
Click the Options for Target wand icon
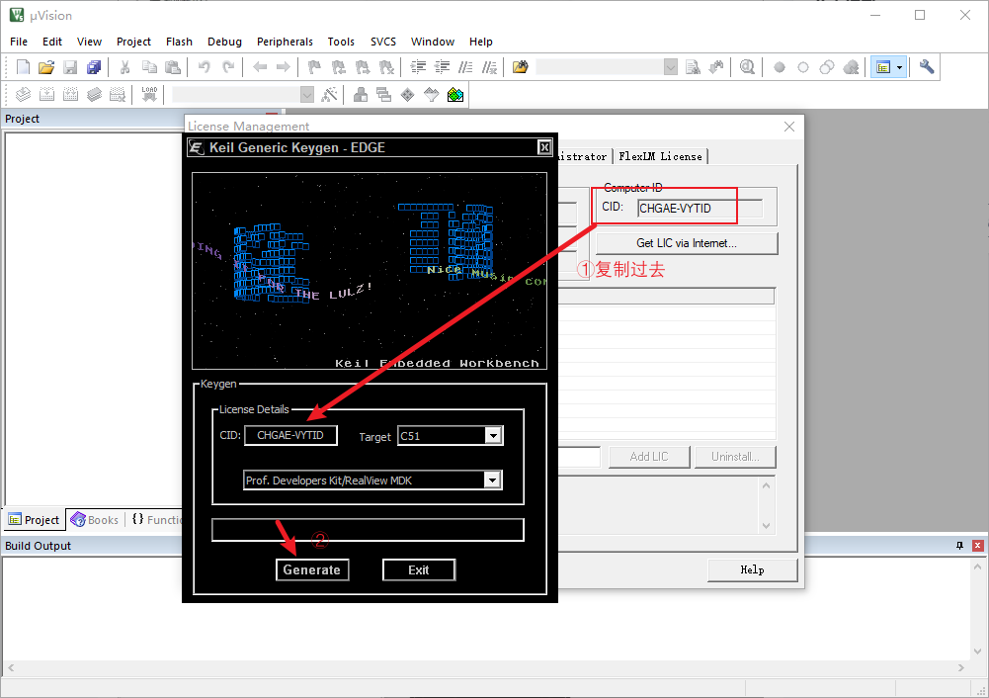[330, 95]
